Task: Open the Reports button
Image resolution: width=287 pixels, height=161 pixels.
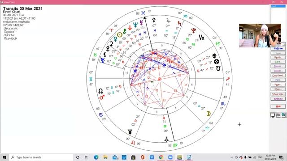Action: 278,66
